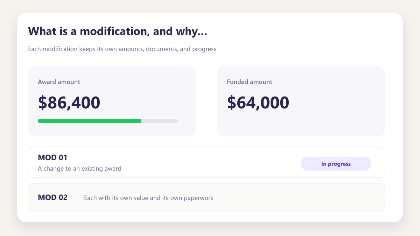This screenshot has height=236, width=420.
Task: Open the Award amount card
Action: coord(112,101)
